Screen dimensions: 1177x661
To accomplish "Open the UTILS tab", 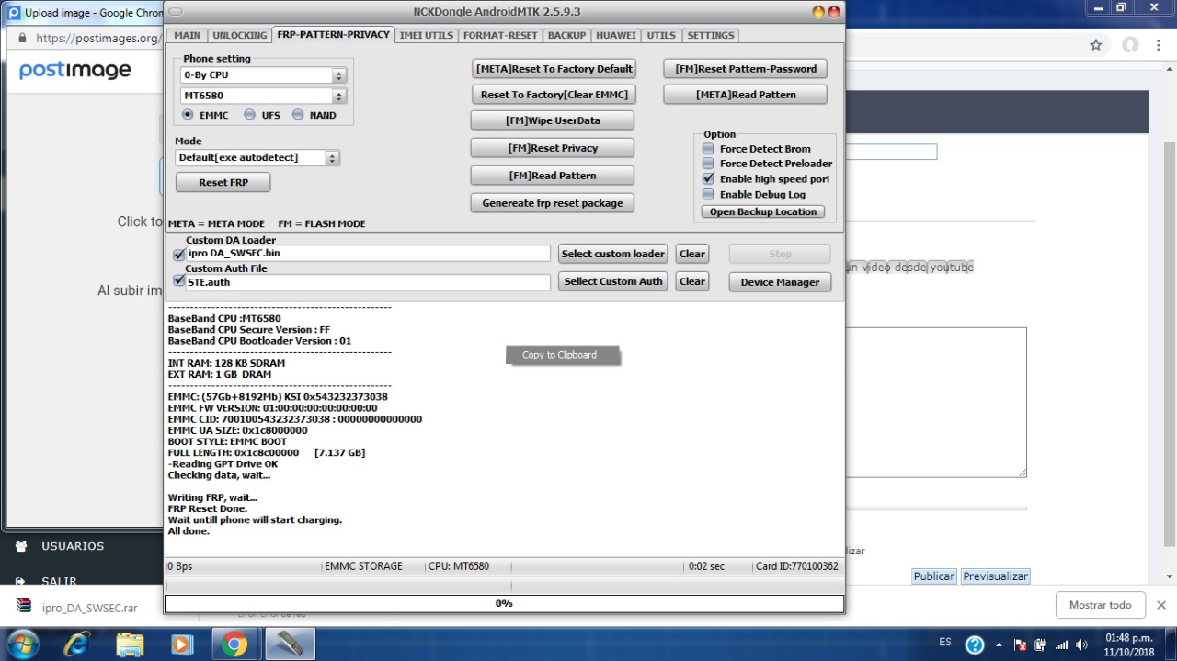I will point(661,35).
